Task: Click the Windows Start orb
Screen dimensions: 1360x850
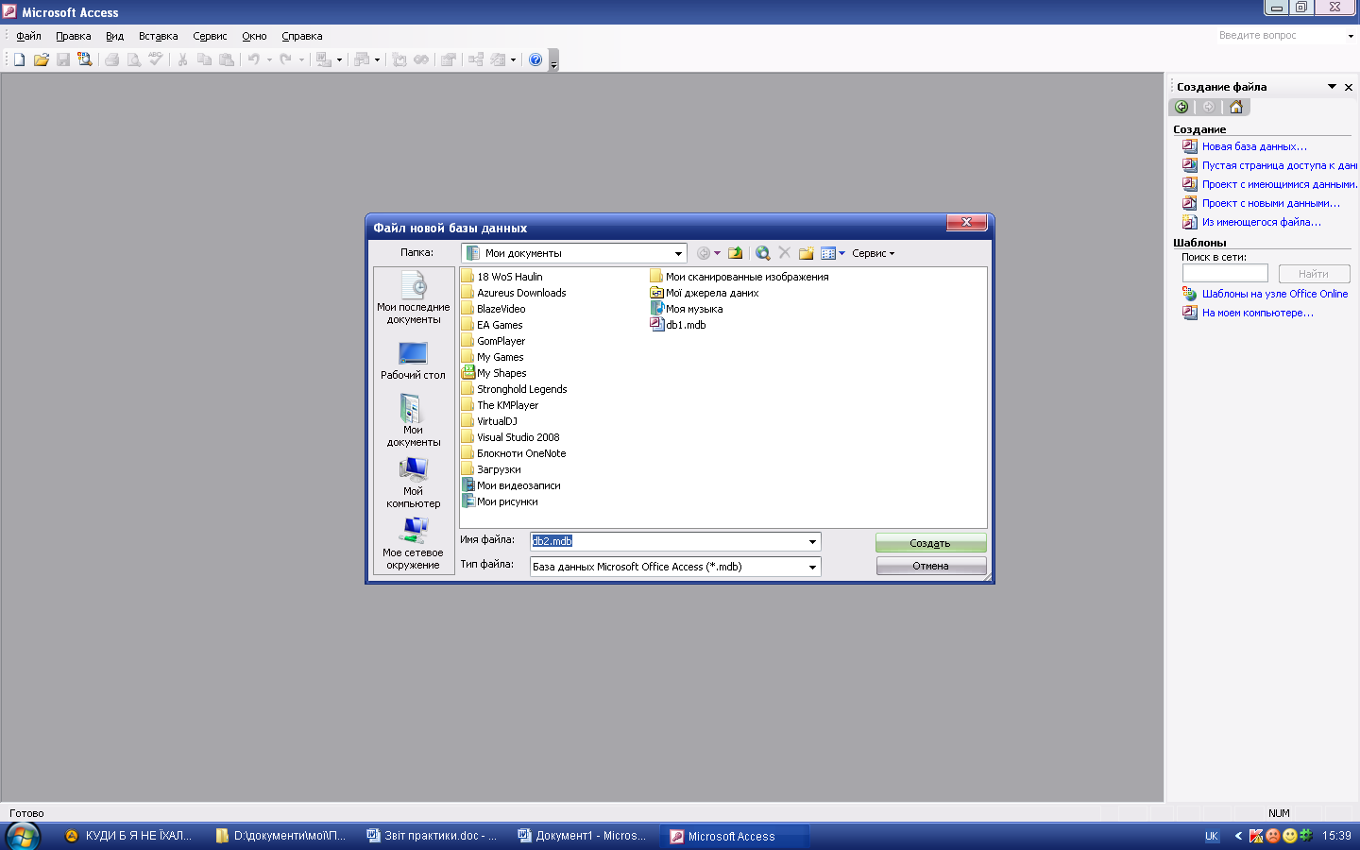Action: tap(23, 836)
